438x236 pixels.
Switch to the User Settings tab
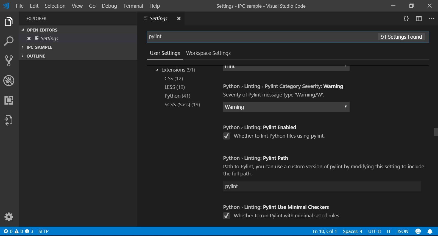[165, 53]
